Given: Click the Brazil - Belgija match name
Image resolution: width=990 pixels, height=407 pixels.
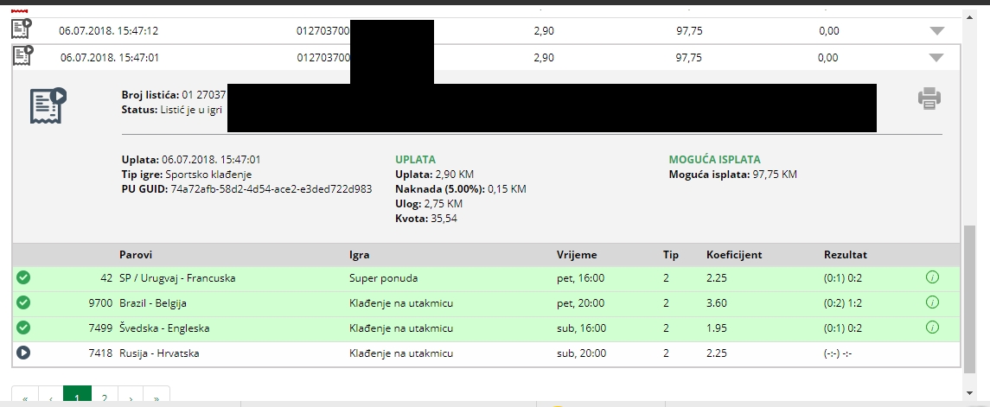Looking at the screenshot, I should pyautogui.click(x=153, y=303).
